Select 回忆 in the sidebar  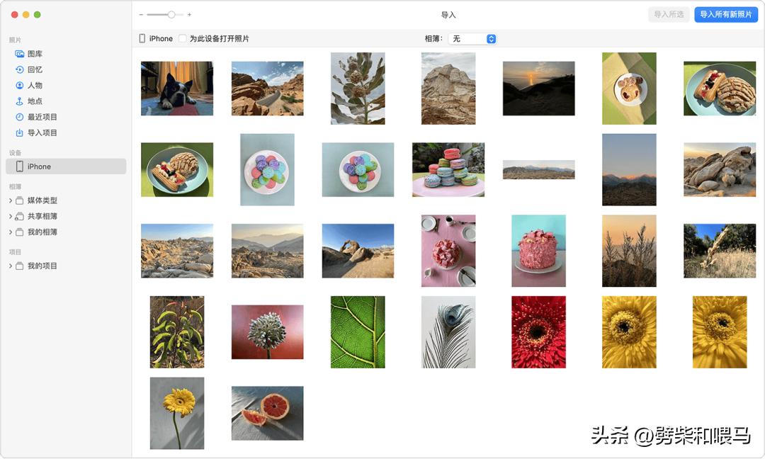tap(34, 69)
